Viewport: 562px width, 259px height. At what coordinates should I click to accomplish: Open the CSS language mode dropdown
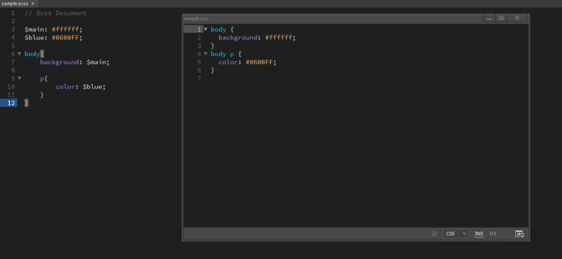pos(456,234)
